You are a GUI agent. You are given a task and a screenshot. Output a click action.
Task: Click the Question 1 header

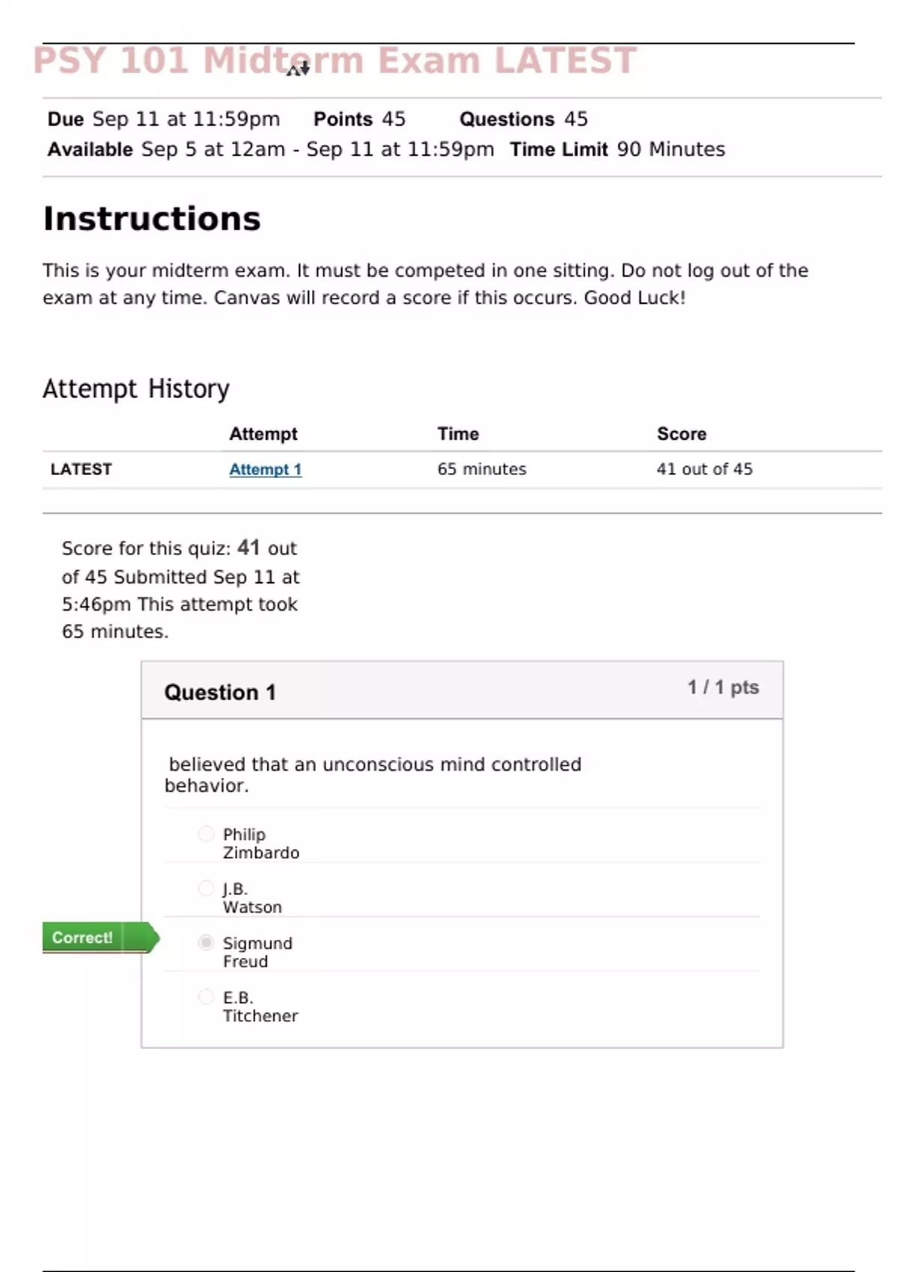220,692
